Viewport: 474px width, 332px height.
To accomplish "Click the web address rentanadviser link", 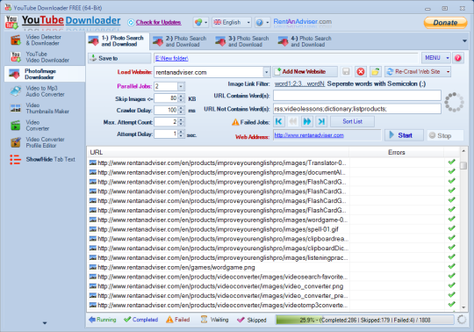I will coord(309,135).
